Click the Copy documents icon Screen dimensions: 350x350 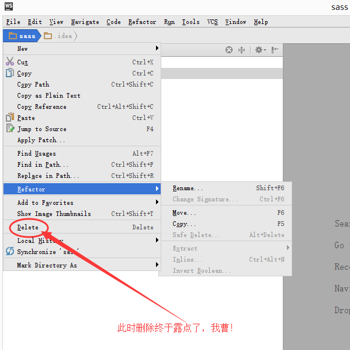pos(10,73)
